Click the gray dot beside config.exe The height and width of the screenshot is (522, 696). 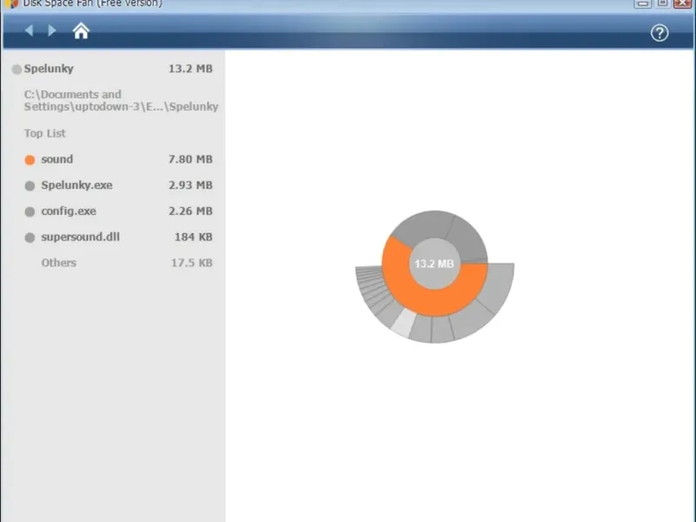pos(30,211)
